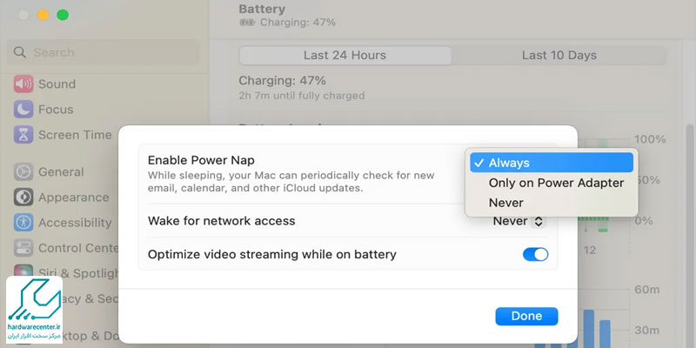Click the Search field in sidebar

click(x=104, y=52)
